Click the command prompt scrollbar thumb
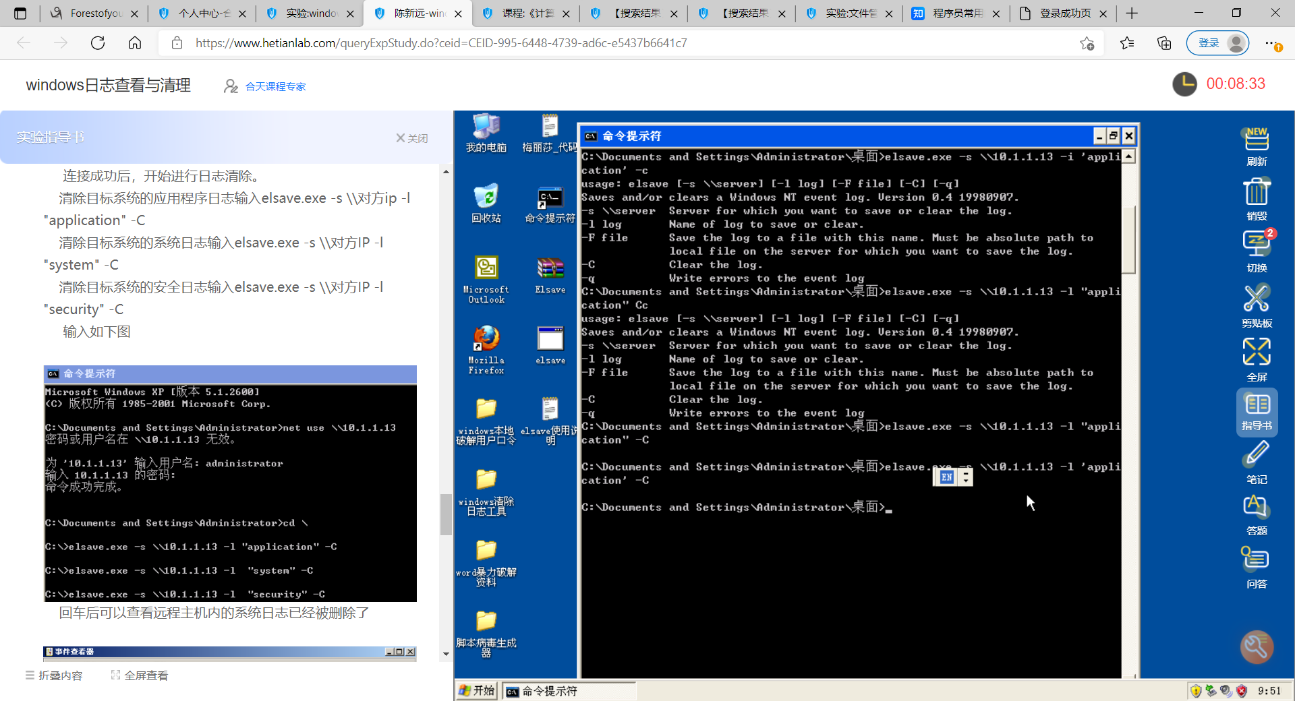The image size is (1295, 701). tap(1128, 239)
